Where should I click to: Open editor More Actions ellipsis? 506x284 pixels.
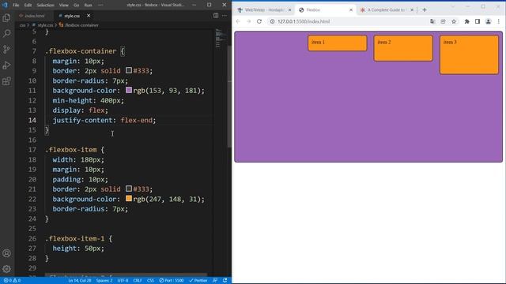(225, 16)
